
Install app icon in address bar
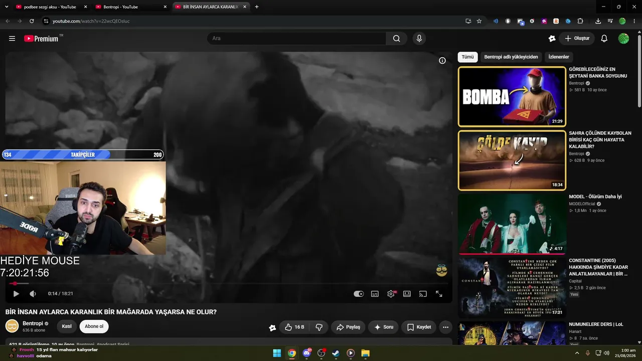point(468,21)
